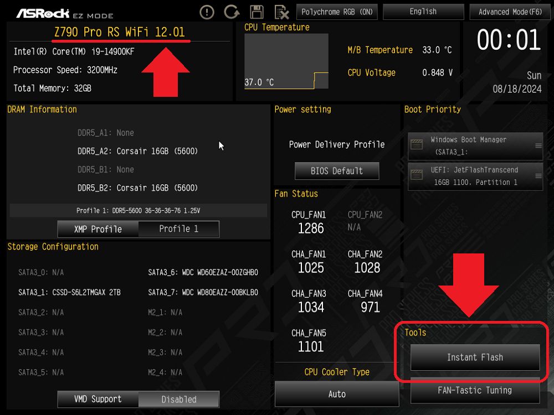Click Profile 1 DDR5-5600 36-36-36-76 line
Image resolution: width=554 pixels, height=415 pixels.
(x=138, y=211)
